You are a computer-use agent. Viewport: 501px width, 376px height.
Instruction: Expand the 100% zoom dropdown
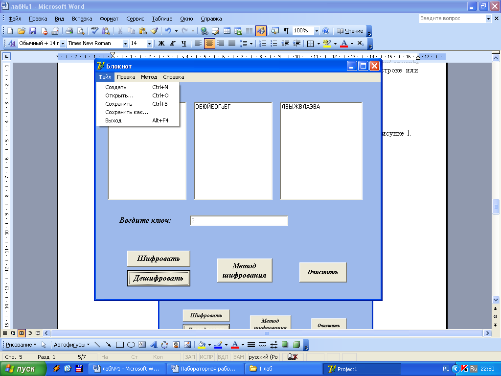(x=317, y=31)
